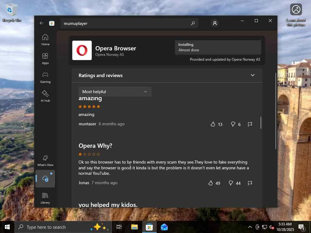Open the Gaming section in sidebar
Screen dimensions: 311x233
[x=45, y=77]
